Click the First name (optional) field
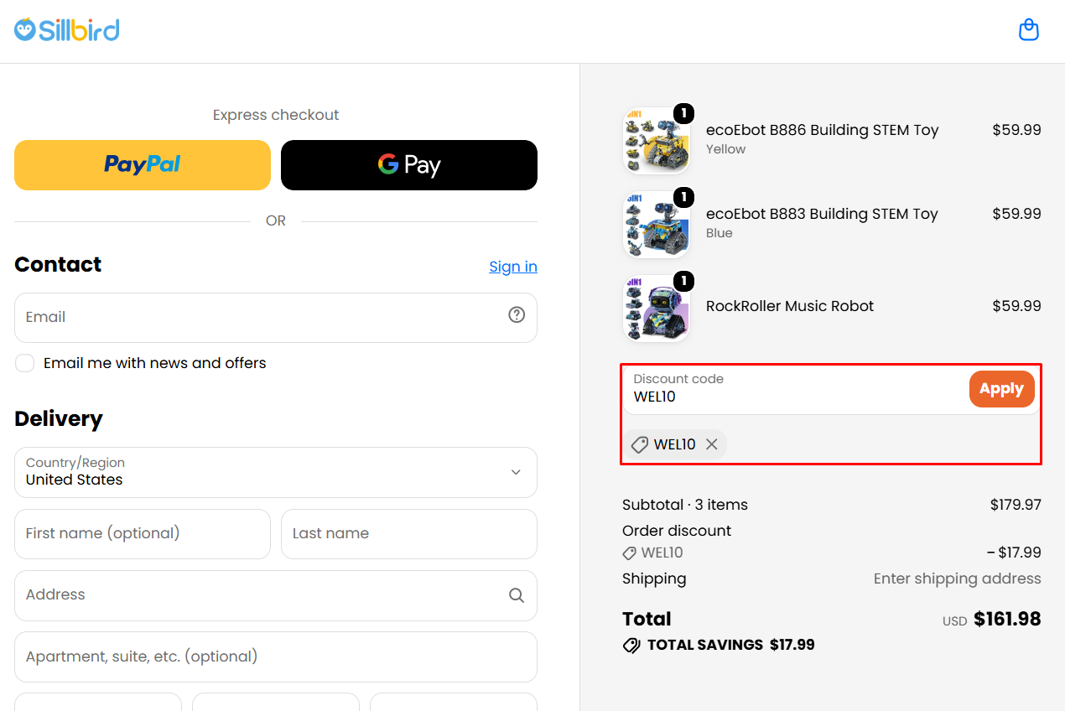The height and width of the screenshot is (711, 1065). [143, 534]
